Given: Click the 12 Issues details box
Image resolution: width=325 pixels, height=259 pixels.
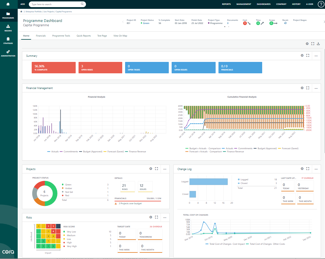Looking at the screenshot, I should coord(145,187).
